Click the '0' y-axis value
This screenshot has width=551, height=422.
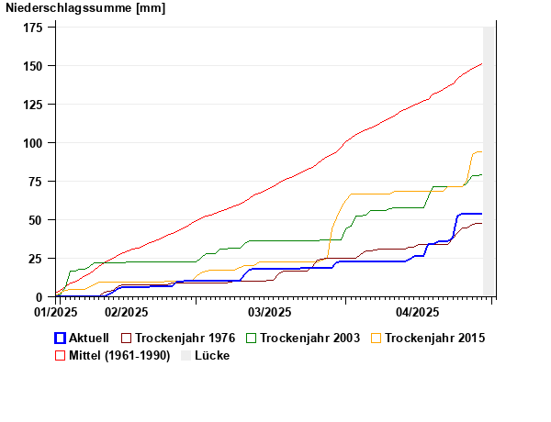pos(39,297)
